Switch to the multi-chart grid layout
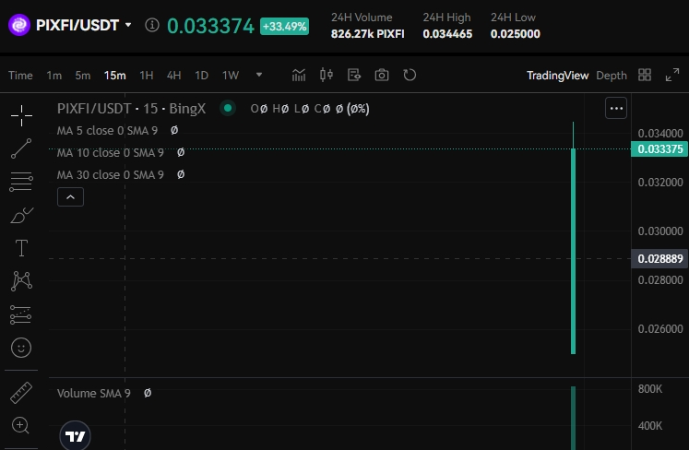Viewport: 689px width, 450px height. [645, 75]
